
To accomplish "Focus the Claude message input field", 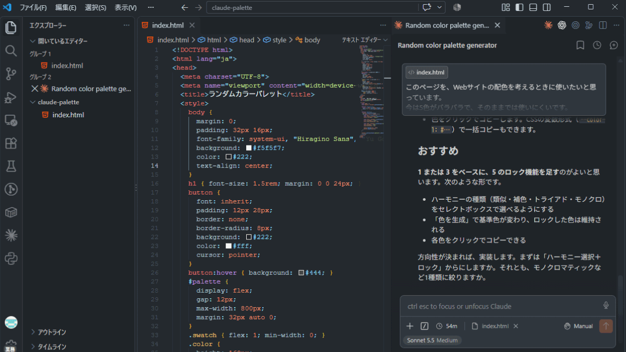I will (x=501, y=306).
